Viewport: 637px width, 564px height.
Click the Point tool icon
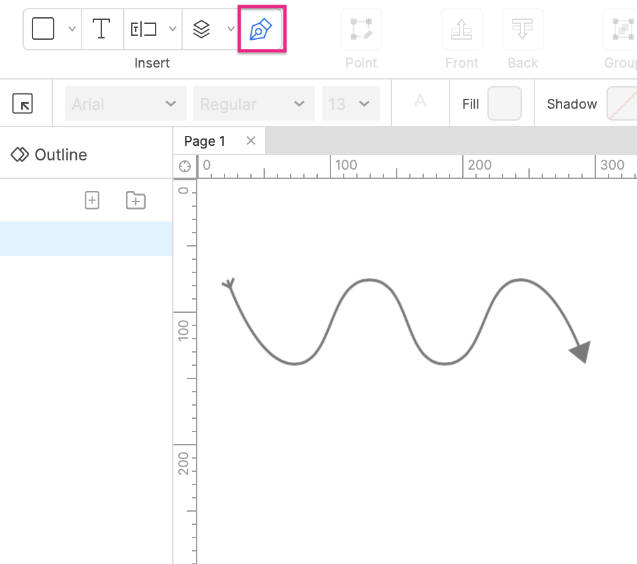361,28
